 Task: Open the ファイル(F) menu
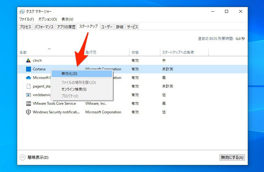(27, 19)
